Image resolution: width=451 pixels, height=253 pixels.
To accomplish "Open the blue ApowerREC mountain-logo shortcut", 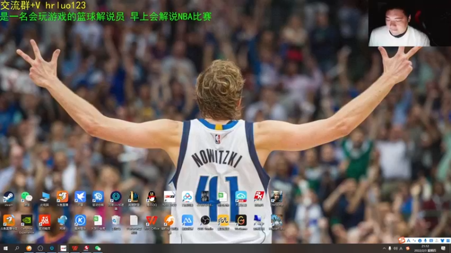I will [187, 223].
